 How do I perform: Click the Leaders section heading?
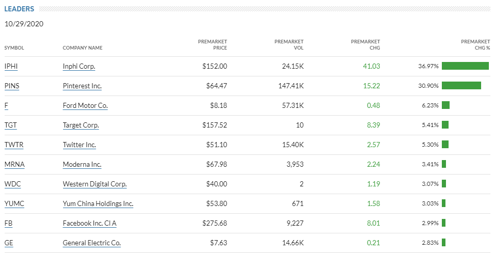tap(20, 9)
